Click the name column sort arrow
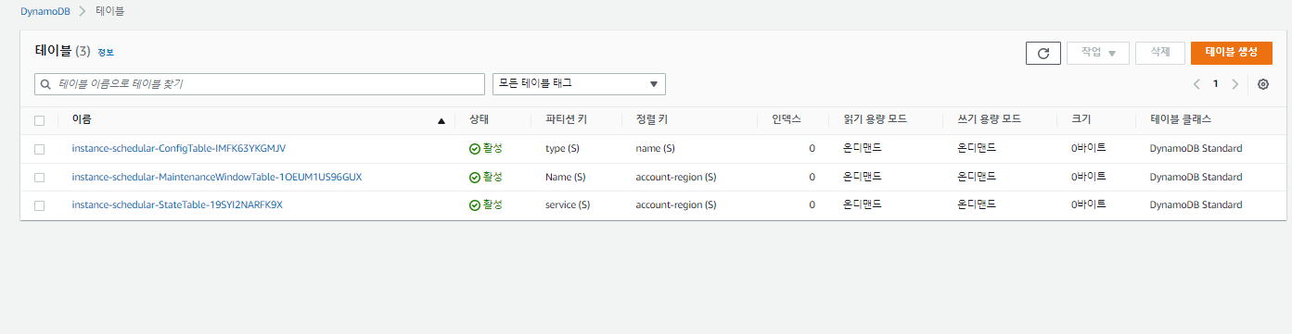This screenshot has width=1292, height=334. coord(441,120)
